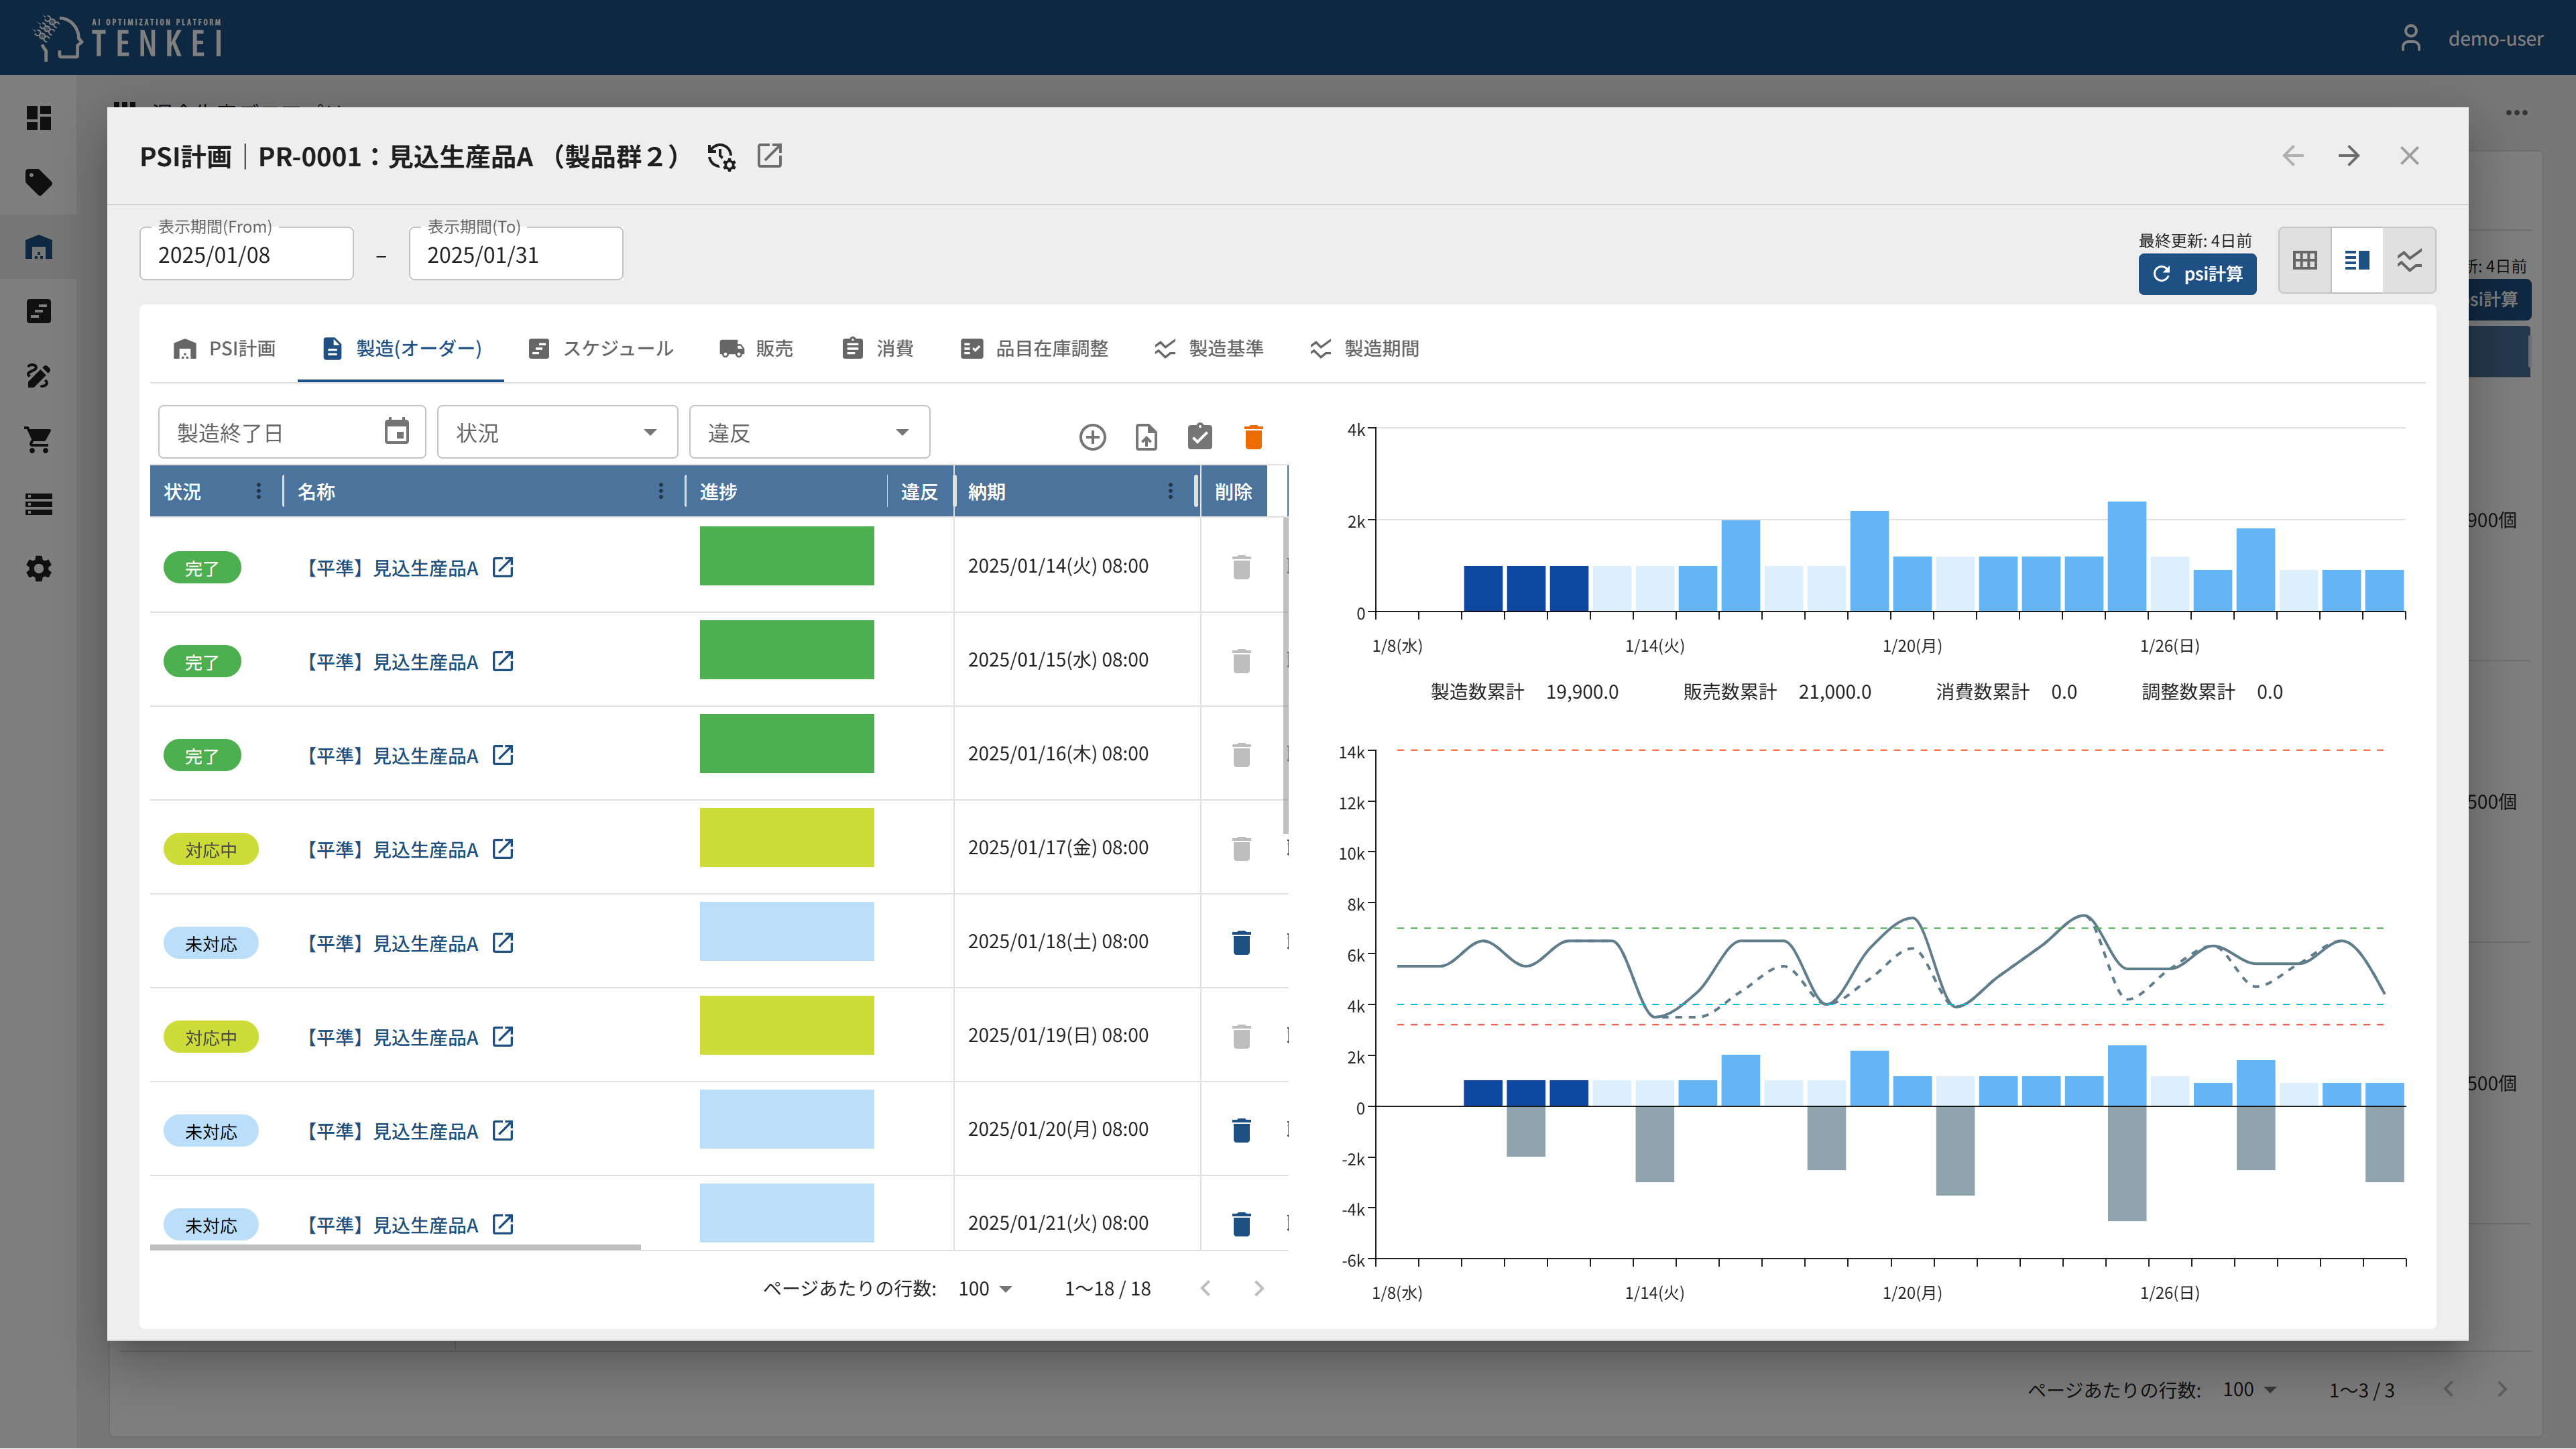Image resolution: width=2576 pixels, height=1449 pixels.
Task: Click the clipboard check icon above table
Action: point(1199,437)
